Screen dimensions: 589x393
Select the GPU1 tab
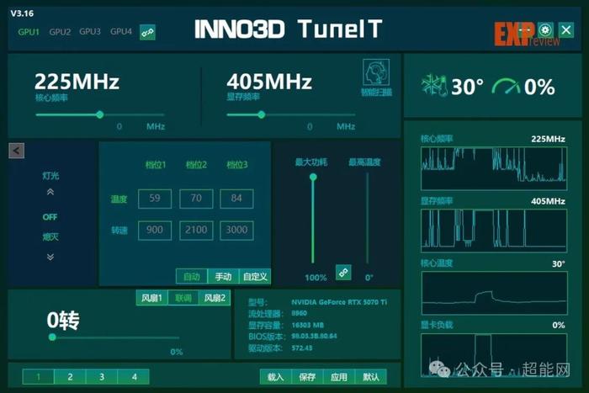coord(29,32)
